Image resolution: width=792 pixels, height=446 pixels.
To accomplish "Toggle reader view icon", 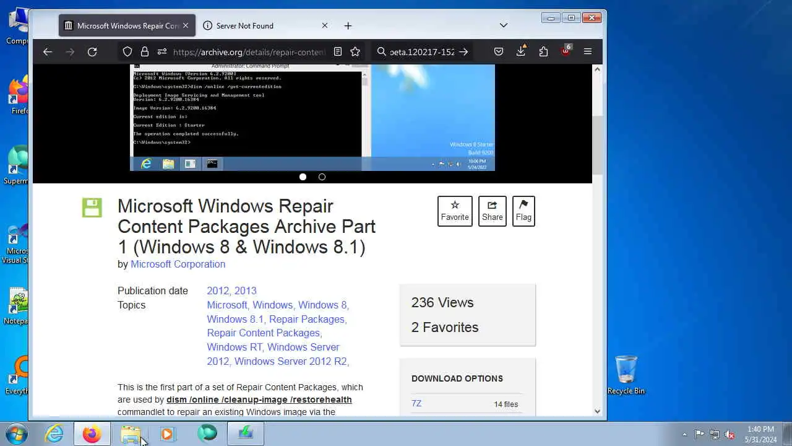I will [x=338, y=52].
